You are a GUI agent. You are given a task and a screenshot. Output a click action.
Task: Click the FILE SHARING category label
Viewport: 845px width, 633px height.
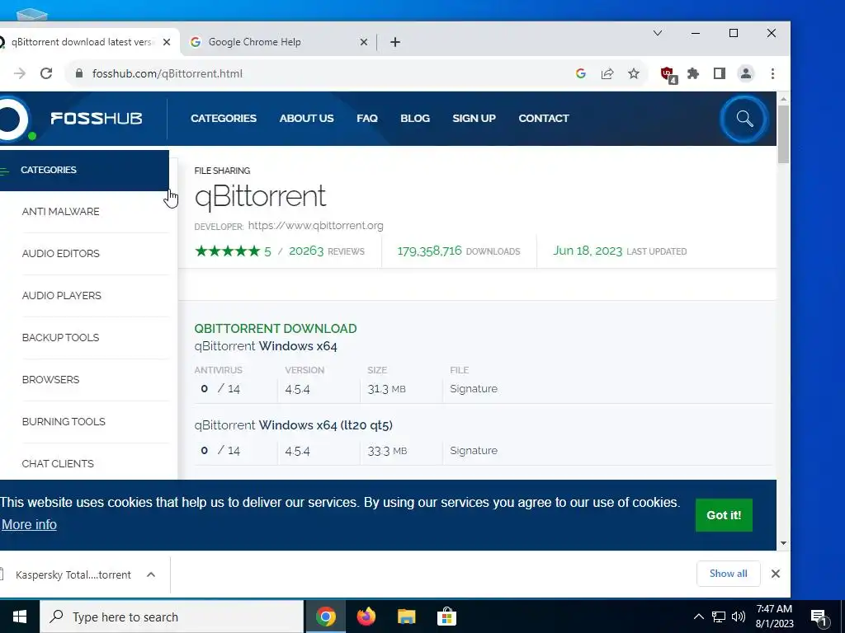point(222,171)
